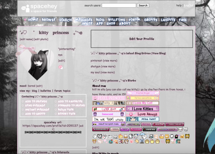215x154 pixels.
Task: Select Add to Friends link
Action: (x=36, y=101)
